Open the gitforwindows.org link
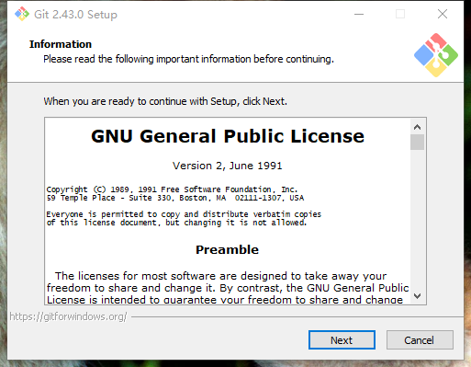471x367 pixels. click(x=68, y=316)
